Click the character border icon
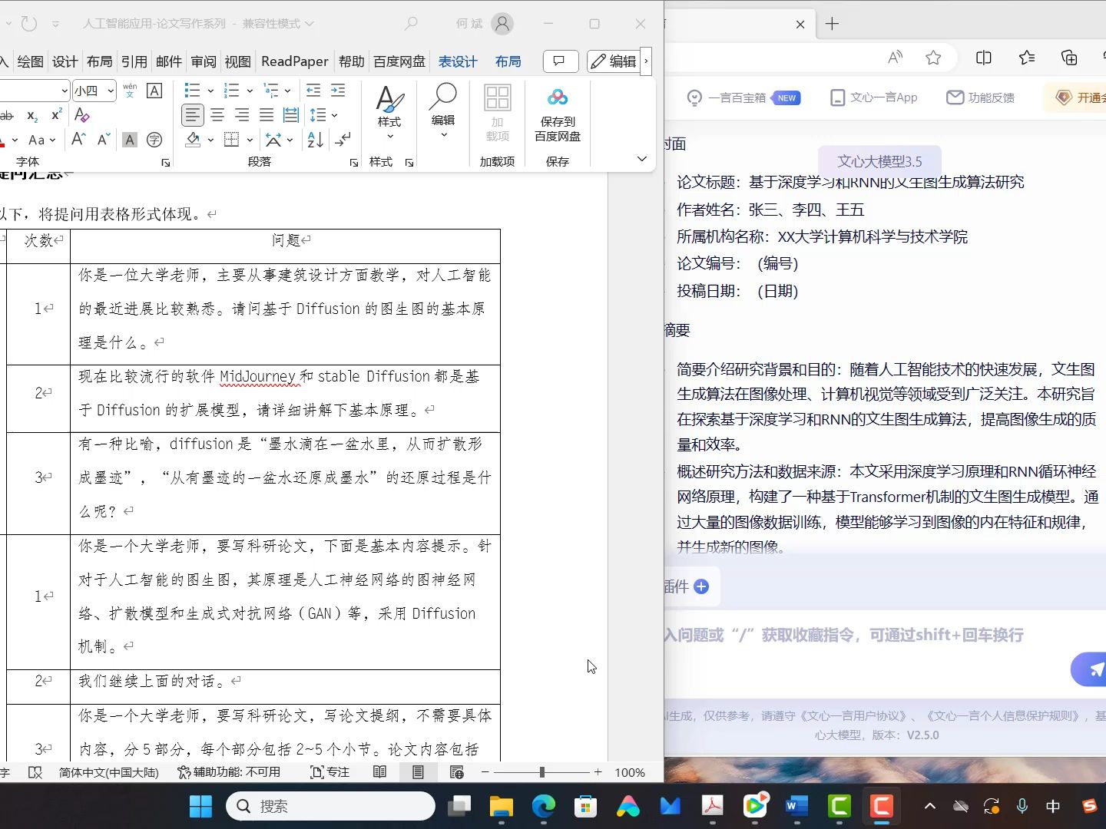The width and height of the screenshot is (1106, 829). (154, 91)
